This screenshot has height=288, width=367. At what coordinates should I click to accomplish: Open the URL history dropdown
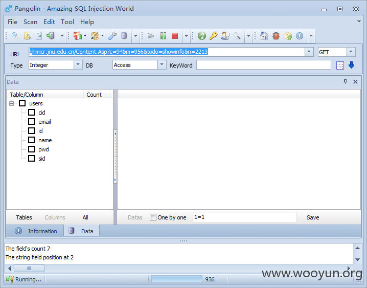click(x=309, y=52)
